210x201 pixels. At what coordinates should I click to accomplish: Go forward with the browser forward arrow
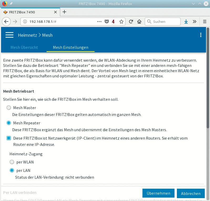(15, 22)
